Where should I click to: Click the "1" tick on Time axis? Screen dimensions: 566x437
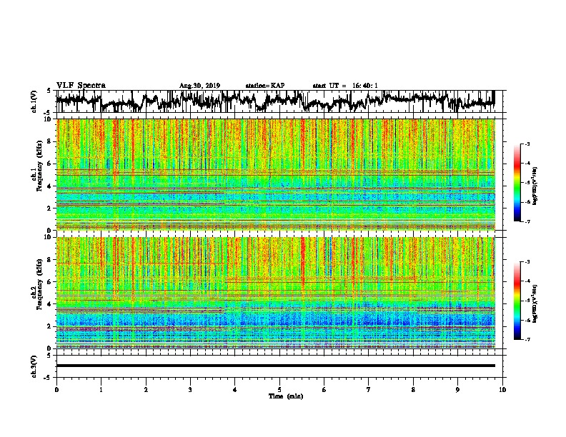tap(101, 390)
